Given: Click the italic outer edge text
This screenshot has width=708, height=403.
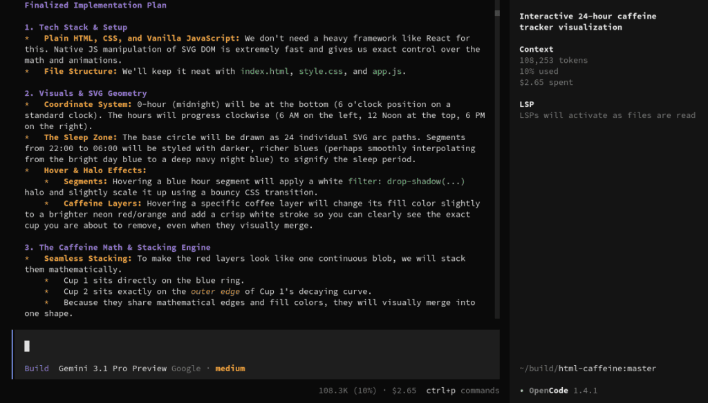Looking at the screenshot, I should click(x=216, y=291).
